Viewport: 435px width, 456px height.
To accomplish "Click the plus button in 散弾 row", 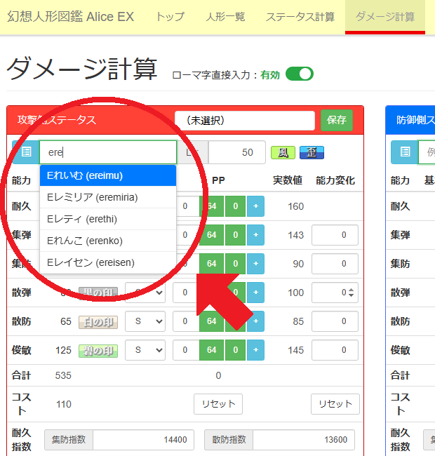I will (255, 293).
